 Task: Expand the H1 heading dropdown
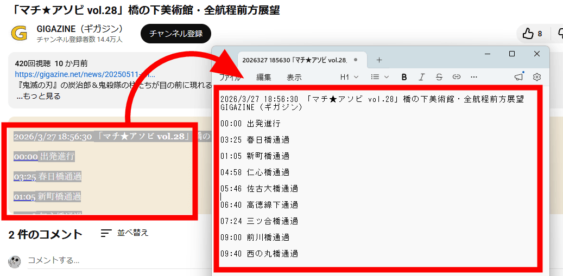click(349, 77)
